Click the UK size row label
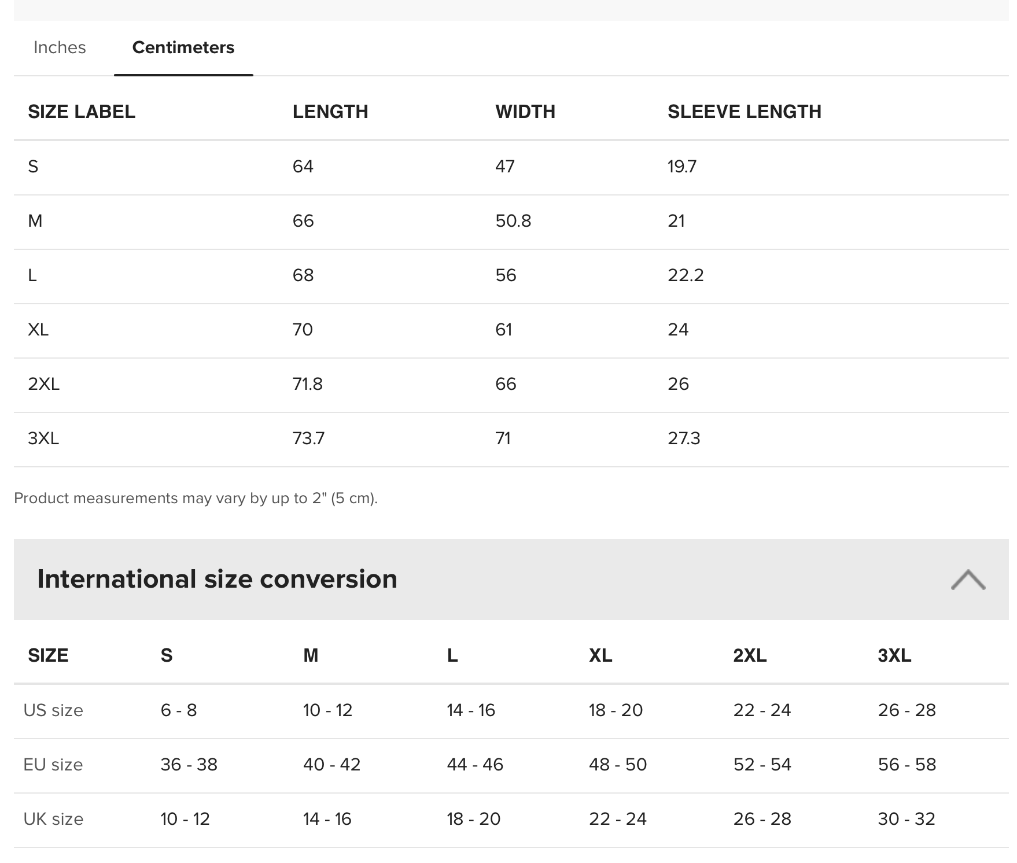This screenshot has height=863, width=1017. click(x=53, y=819)
